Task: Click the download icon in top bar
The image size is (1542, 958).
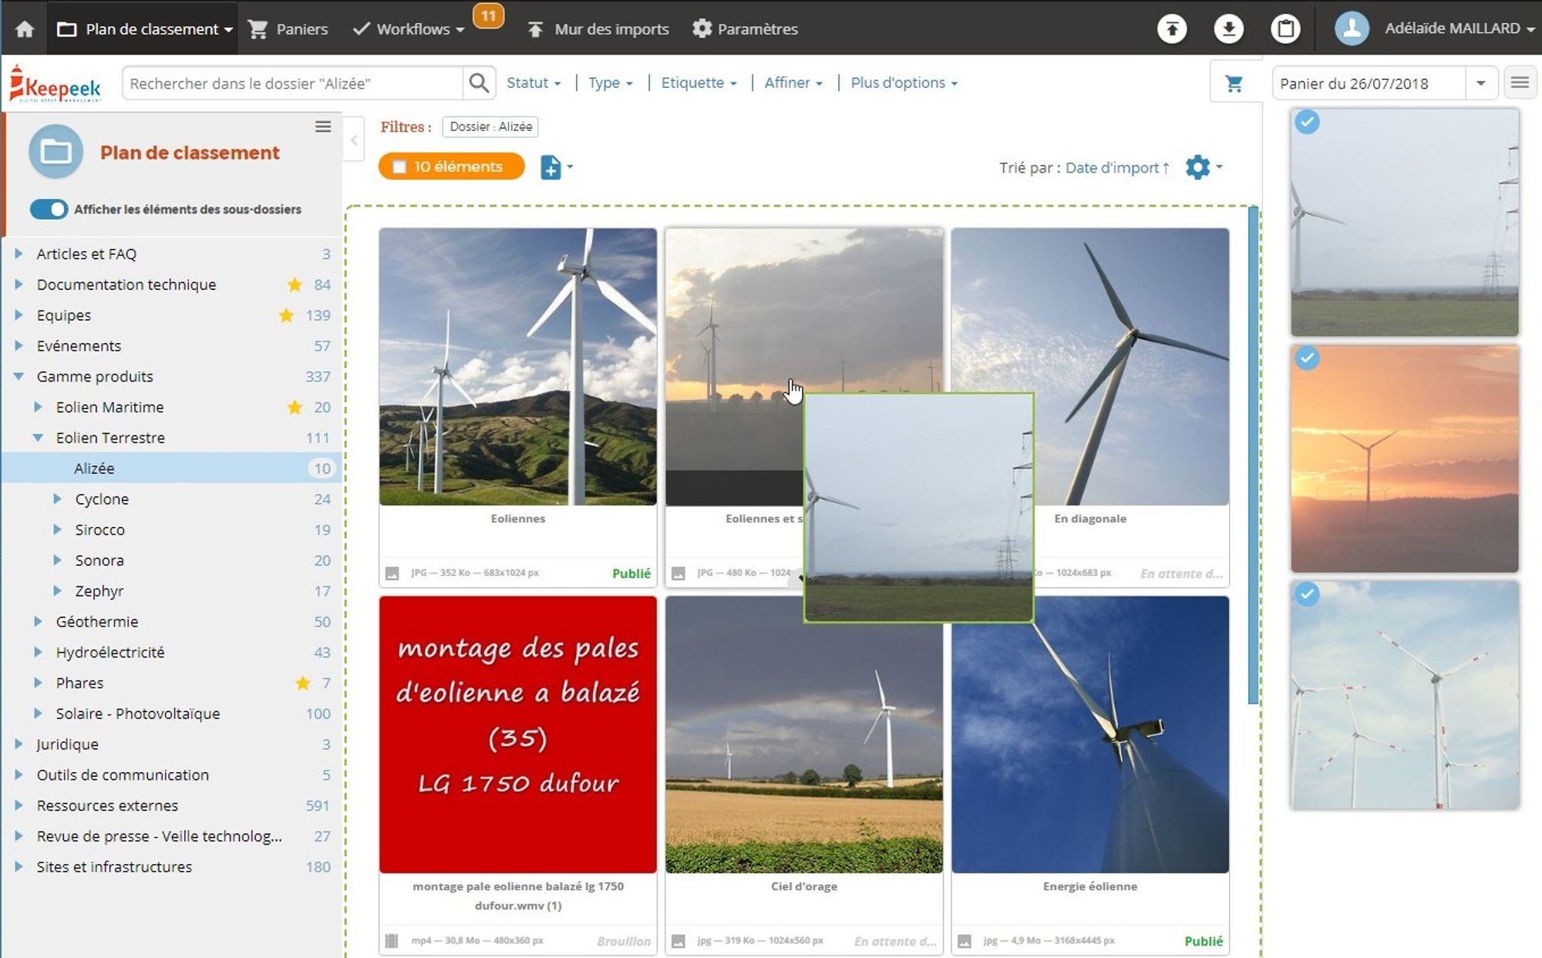Action: click(x=1228, y=29)
